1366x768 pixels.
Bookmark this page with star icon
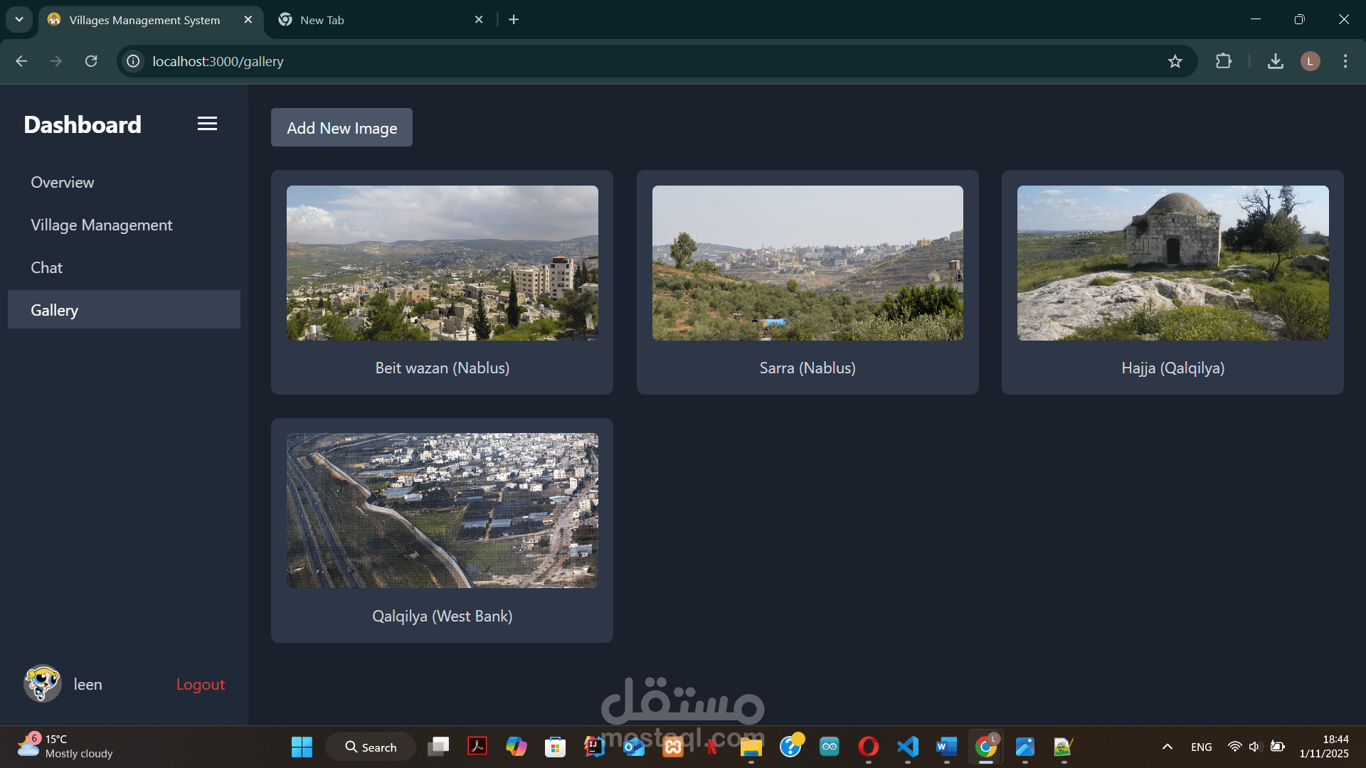click(1175, 61)
